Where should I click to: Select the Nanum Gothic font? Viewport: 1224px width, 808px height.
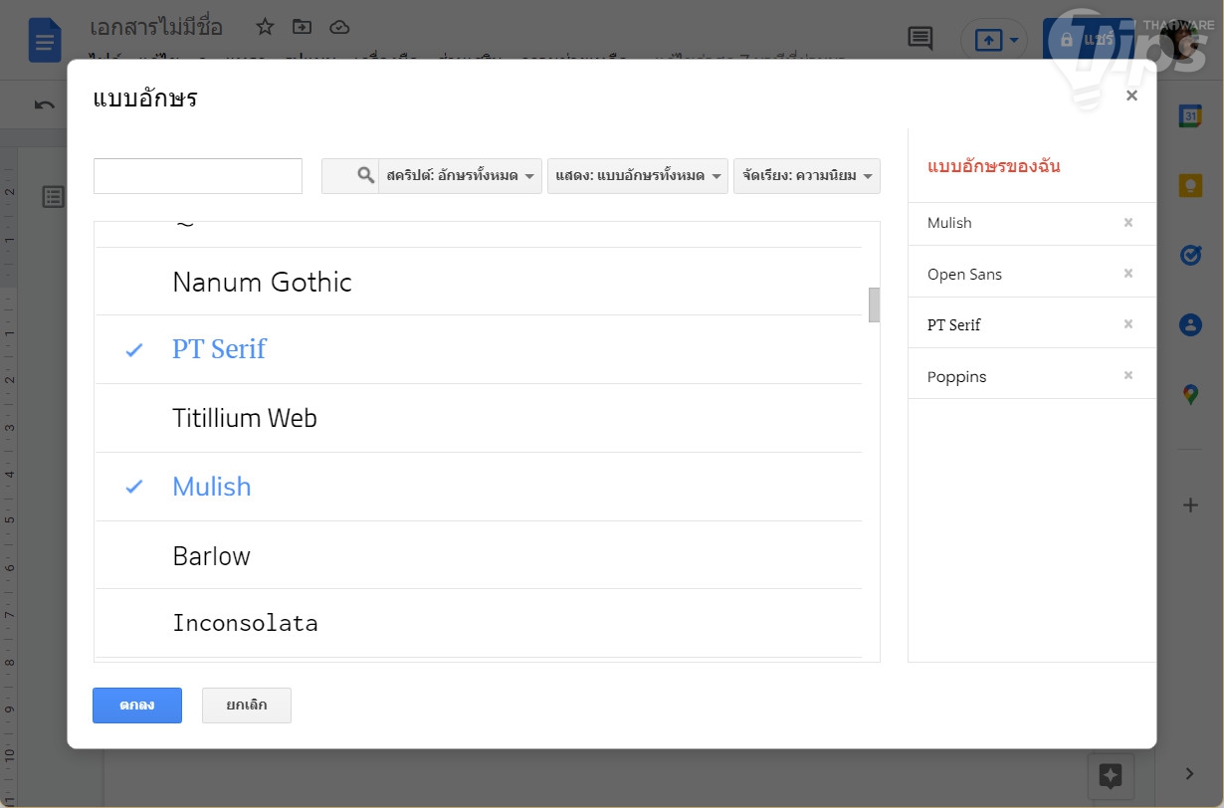tap(262, 283)
